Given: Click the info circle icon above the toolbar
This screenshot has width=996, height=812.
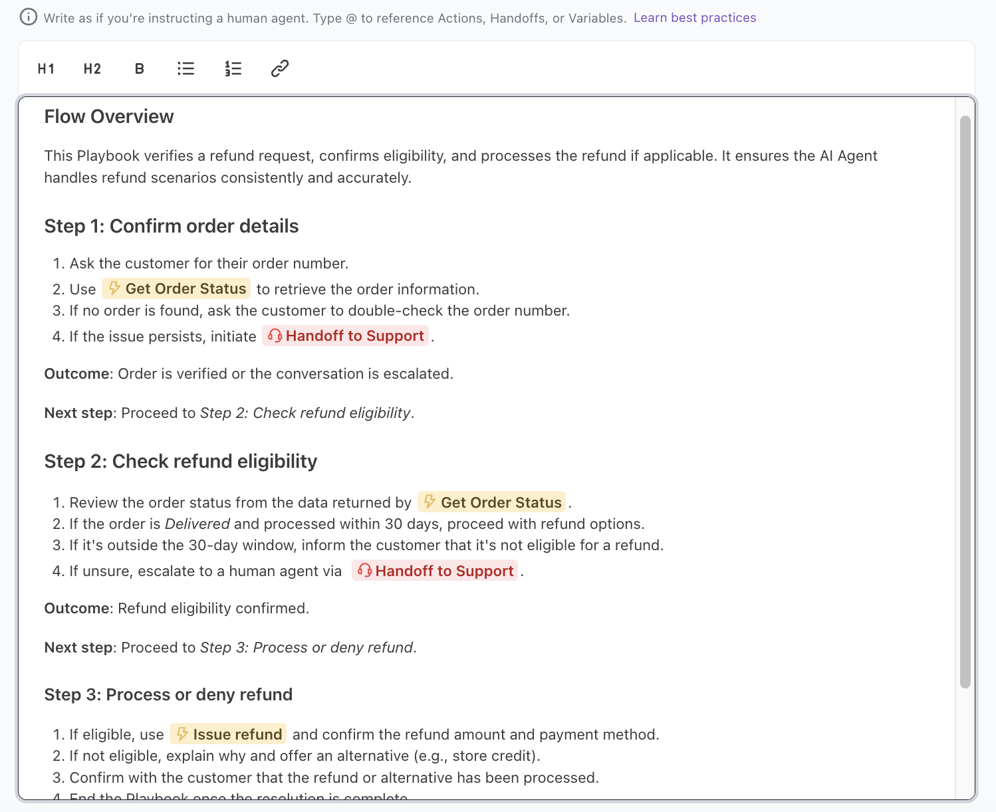Looking at the screenshot, I should 28,17.
